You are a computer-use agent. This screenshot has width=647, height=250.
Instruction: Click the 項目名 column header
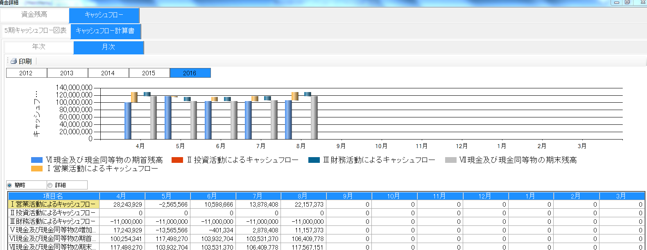coord(53,196)
